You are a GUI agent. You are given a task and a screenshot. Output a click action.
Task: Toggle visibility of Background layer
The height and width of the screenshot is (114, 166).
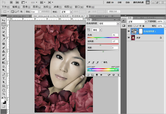click(x=129, y=38)
